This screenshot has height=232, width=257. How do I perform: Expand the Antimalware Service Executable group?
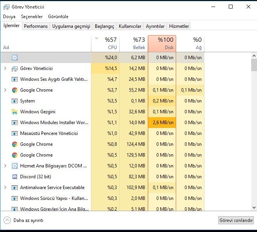[5, 188]
